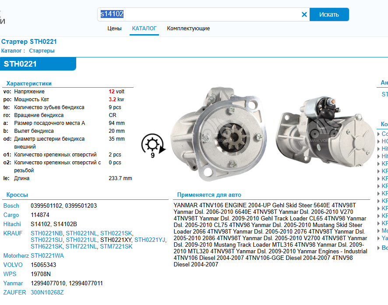
Task: Clear the search field with the X icon
Action: point(304,14)
